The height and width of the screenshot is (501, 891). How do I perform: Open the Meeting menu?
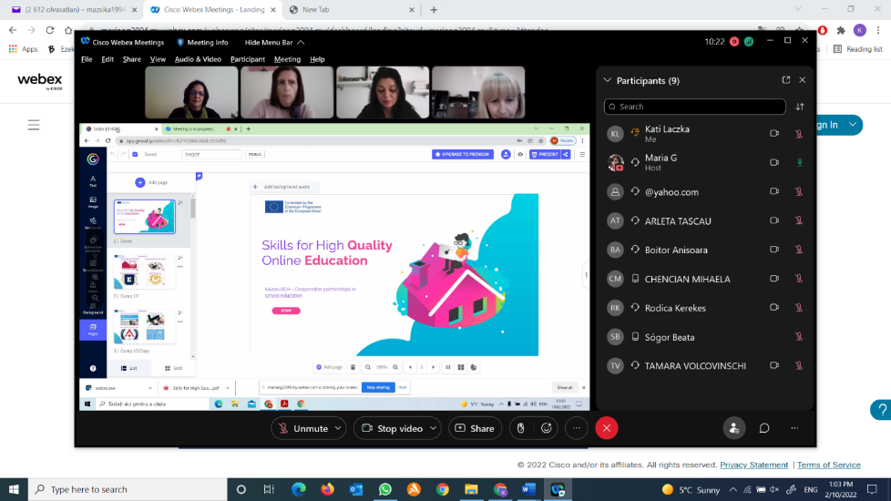287,59
